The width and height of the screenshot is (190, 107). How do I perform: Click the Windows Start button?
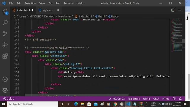4,104
